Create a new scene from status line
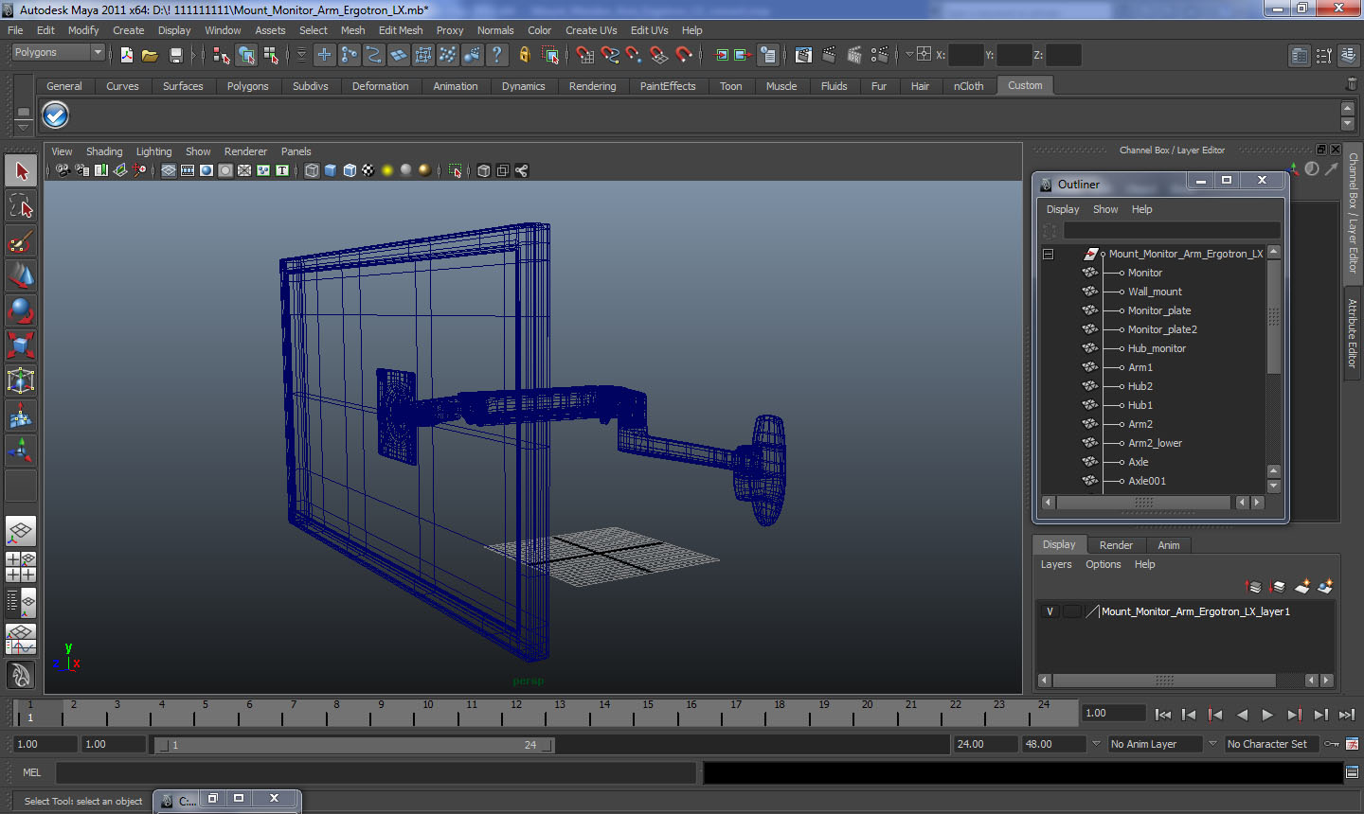Screen dimensions: 1364x814 pos(126,55)
